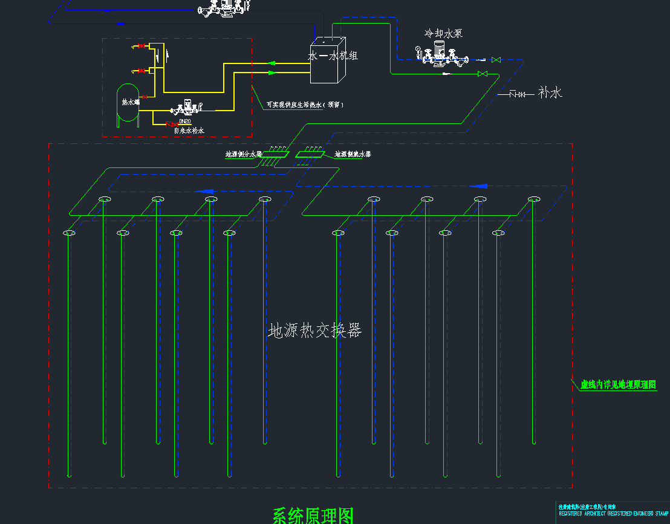670x524 pixels.
Task: Select the blue arrow on right ground loop
Action: coord(478,186)
